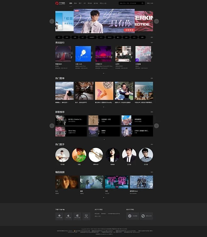
Task: Click the login / register link
Action: (150, 3)
